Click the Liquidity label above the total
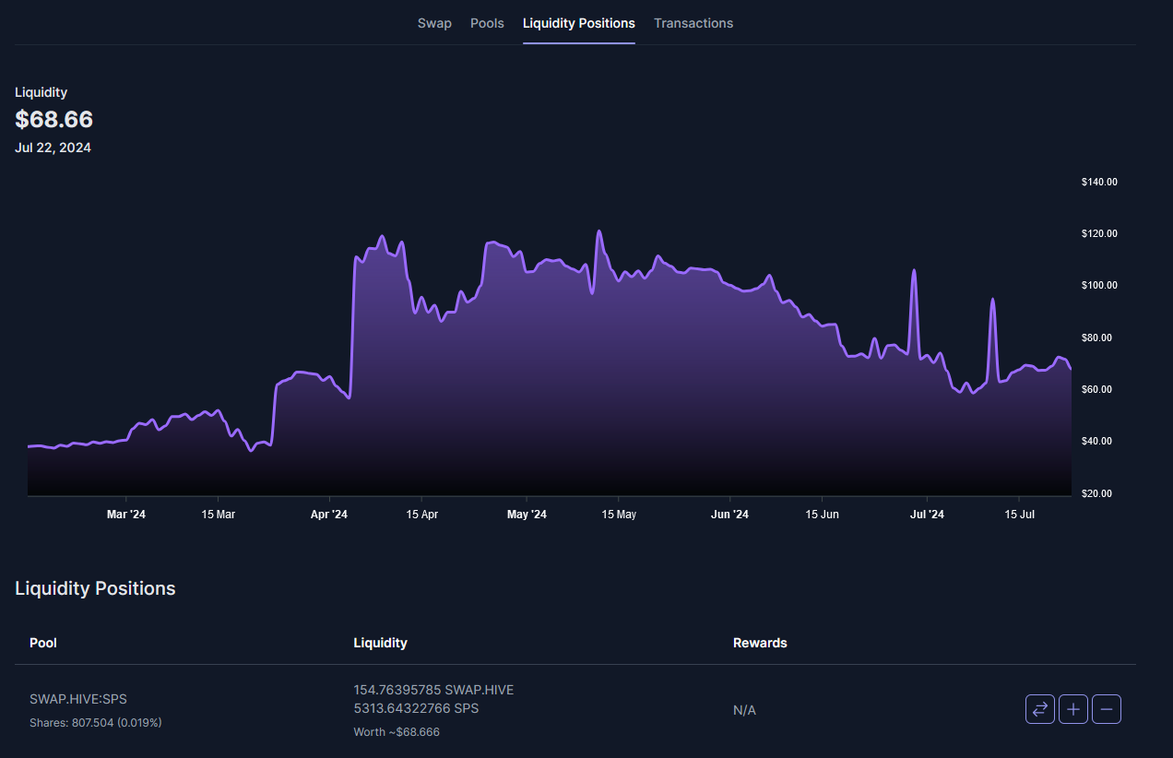Screen dimensions: 1173x758 tap(41, 92)
